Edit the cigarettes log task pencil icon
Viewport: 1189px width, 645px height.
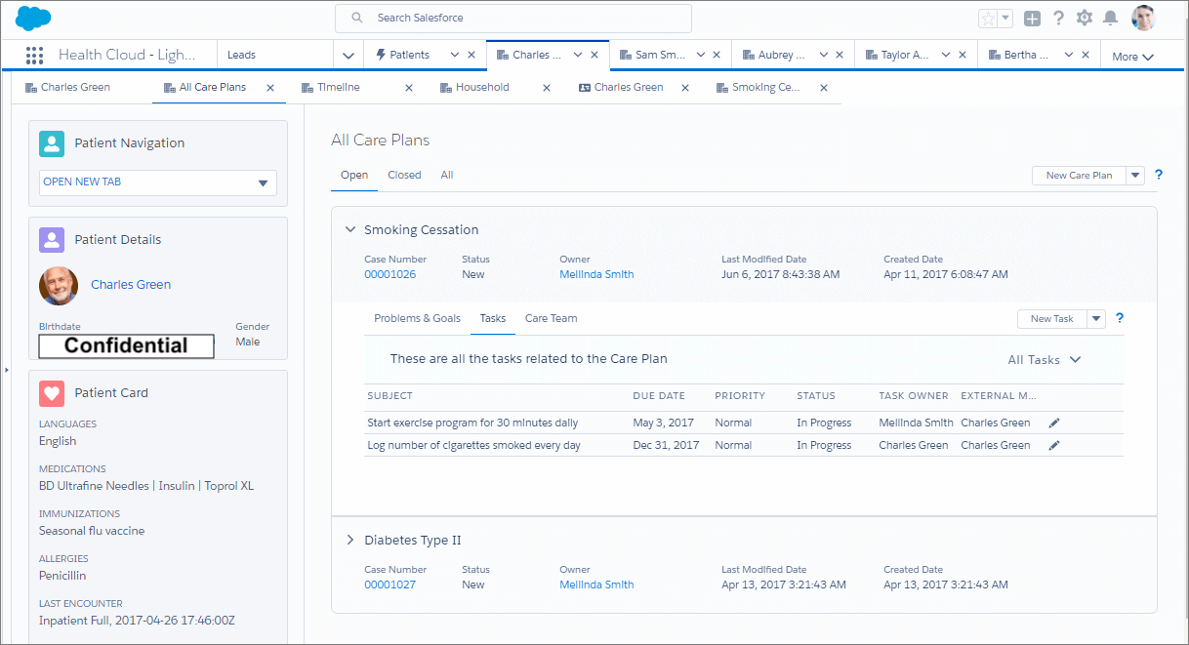click(x=1054, y=445)
